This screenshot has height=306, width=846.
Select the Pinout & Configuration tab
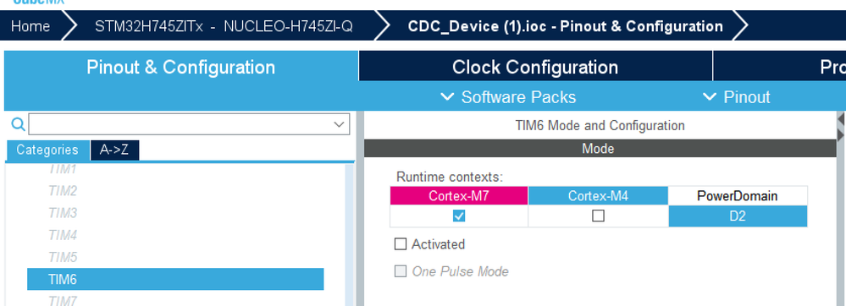click(180, 67)
